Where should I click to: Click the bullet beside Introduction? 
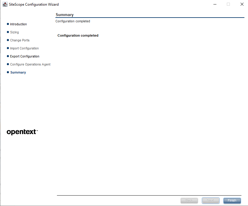[x=8, y=24]
